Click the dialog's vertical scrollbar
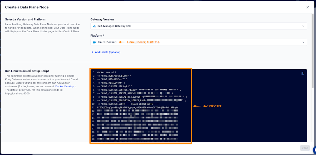 313,51
